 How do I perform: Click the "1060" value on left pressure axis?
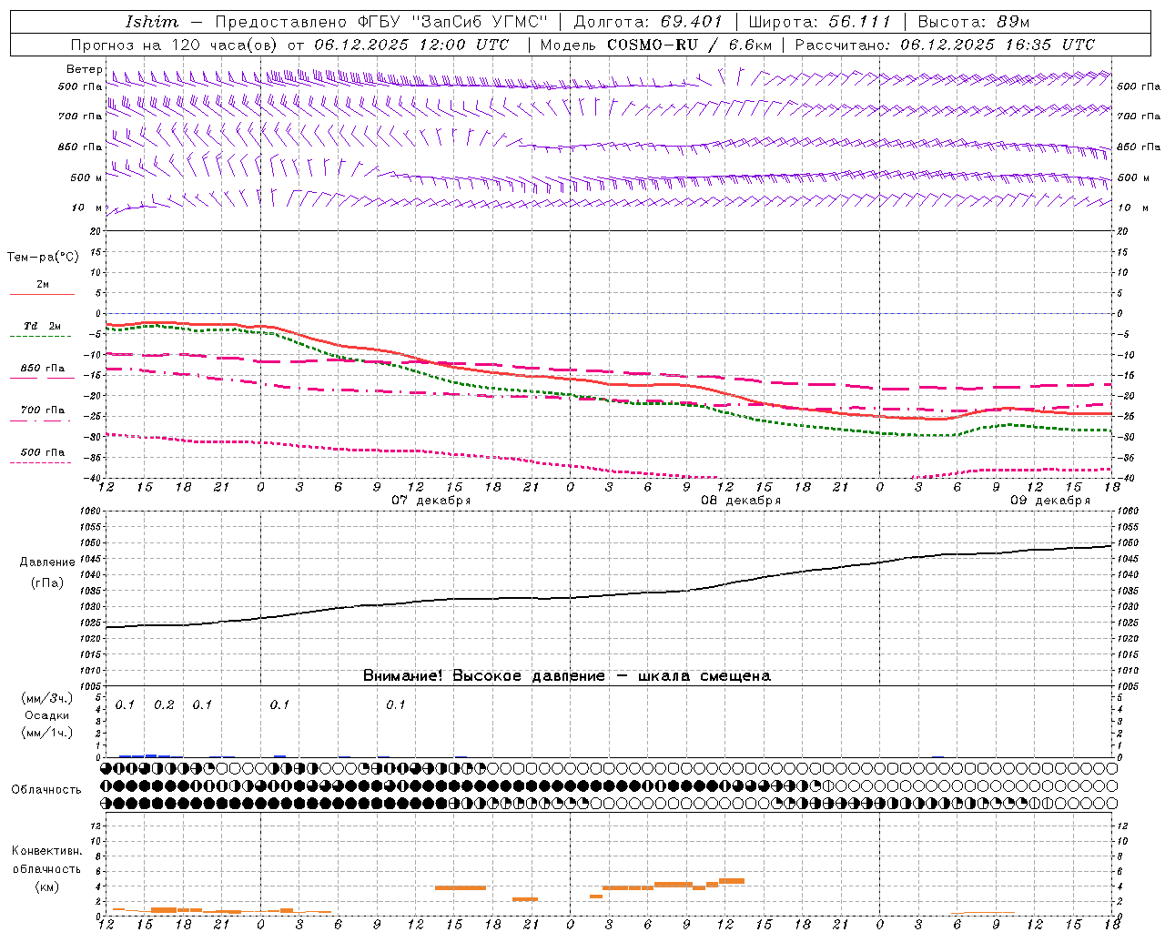click(91, 511)
